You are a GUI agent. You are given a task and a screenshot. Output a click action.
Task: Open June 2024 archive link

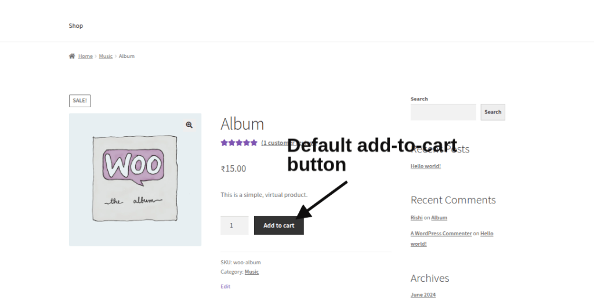[x=423, y=295]
